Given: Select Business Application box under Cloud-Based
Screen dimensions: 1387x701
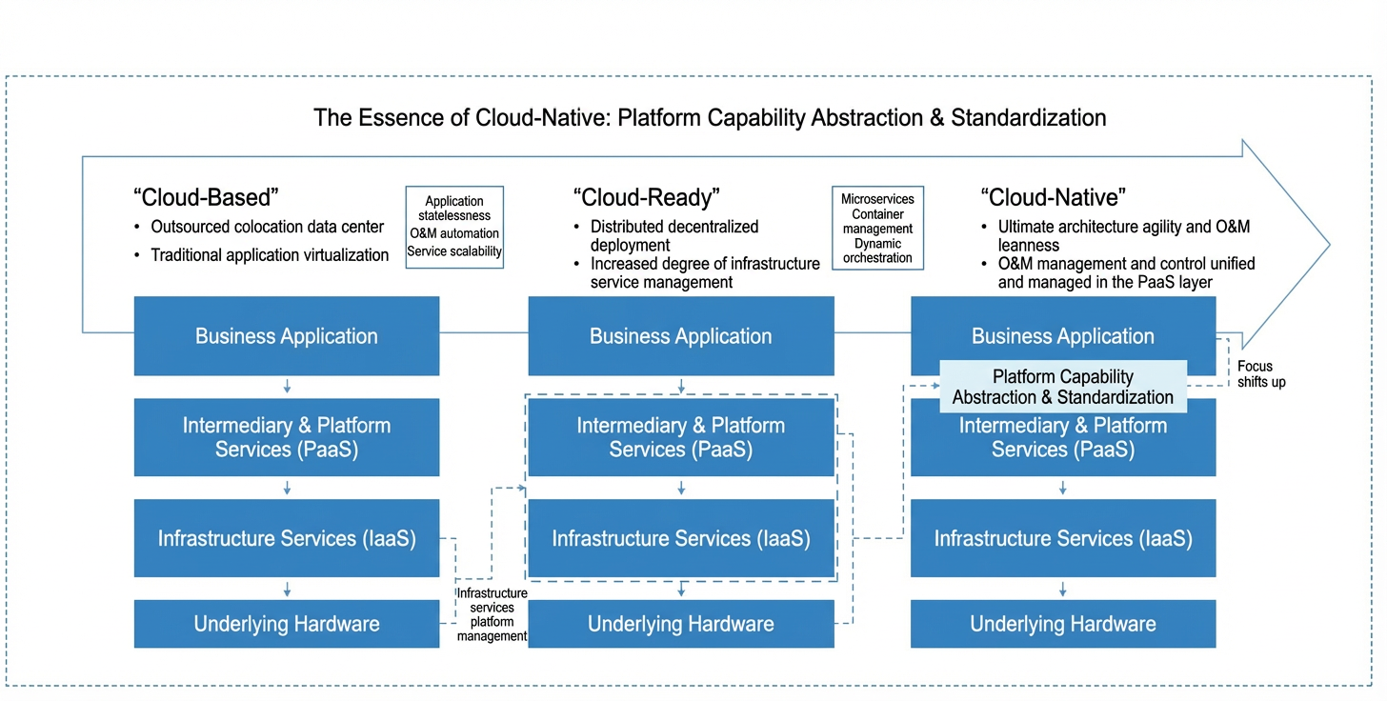Looking at the screenshot, I should pos(287,335).
